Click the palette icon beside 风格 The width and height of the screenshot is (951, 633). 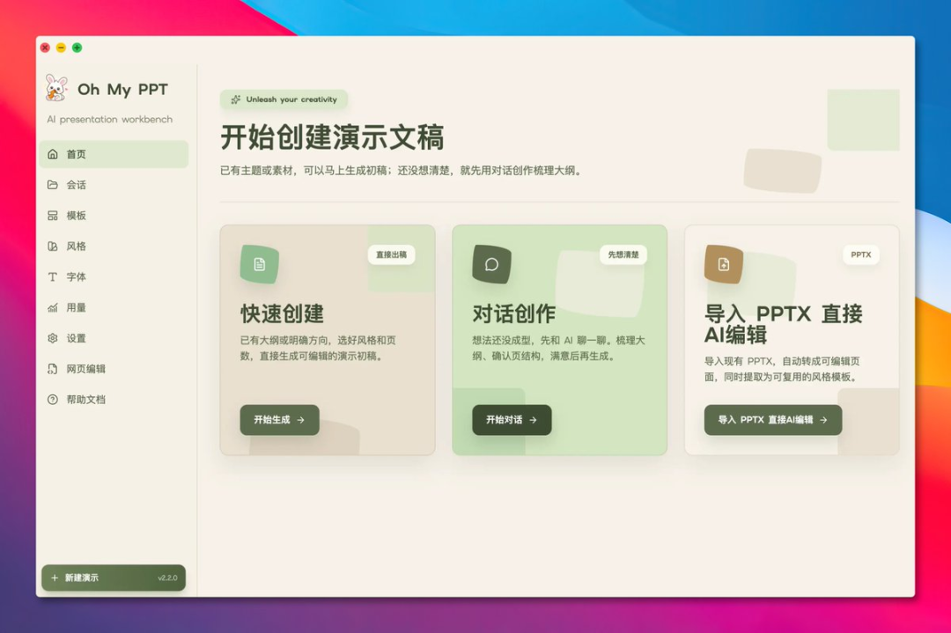click(x=53, y=247)
